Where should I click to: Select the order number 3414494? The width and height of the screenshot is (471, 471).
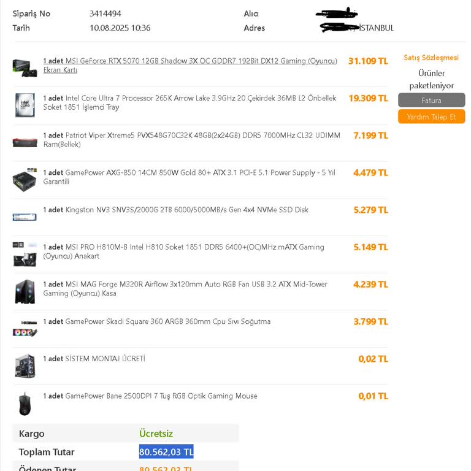tap(105, 13)
